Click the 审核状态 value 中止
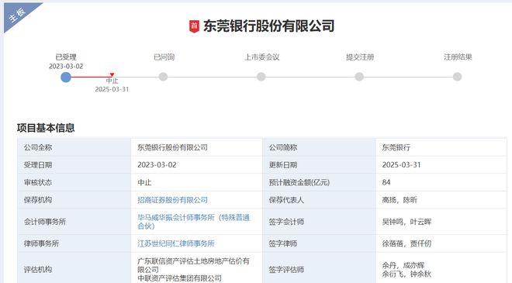 pos(144,182)
